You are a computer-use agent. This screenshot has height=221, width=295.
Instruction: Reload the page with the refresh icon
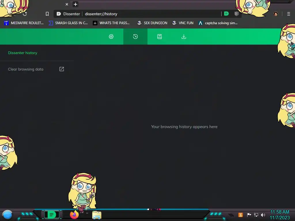(25, 14)
